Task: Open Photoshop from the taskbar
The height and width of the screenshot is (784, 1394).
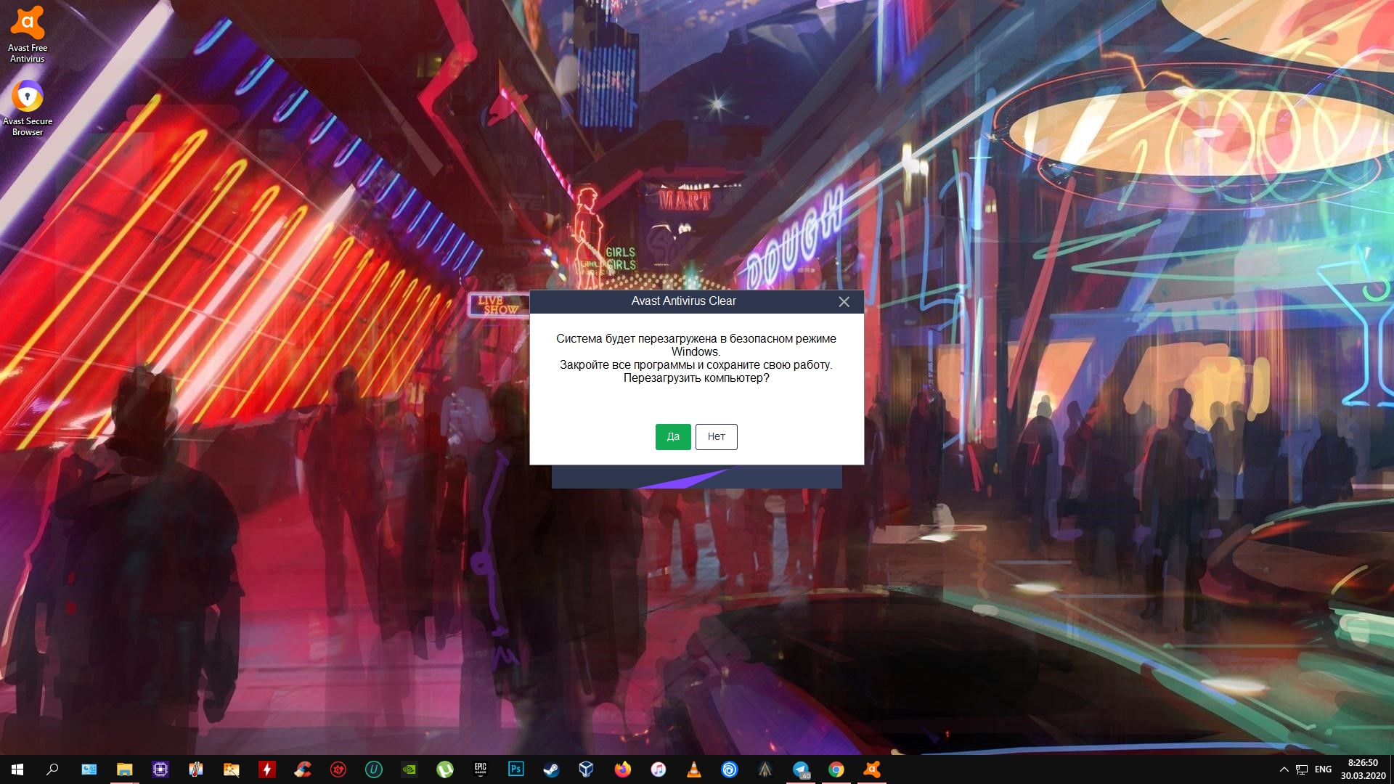Action: [516, 769]
